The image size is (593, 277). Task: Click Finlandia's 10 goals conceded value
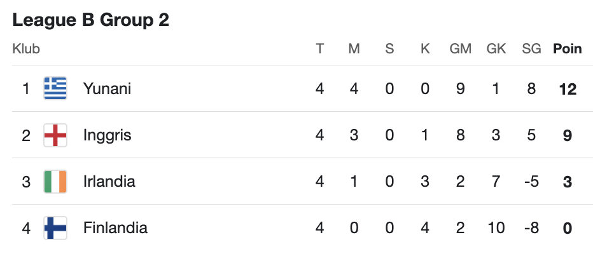pyautogui.click(x=496, y=228)
